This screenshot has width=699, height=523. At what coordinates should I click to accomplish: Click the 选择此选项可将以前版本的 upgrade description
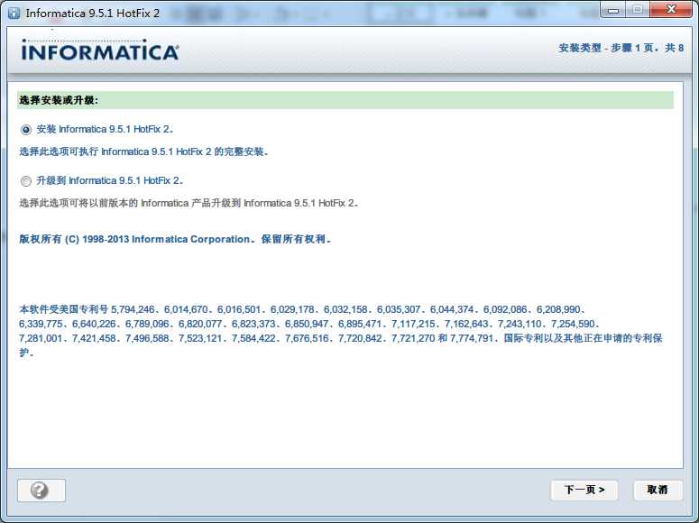189,203
